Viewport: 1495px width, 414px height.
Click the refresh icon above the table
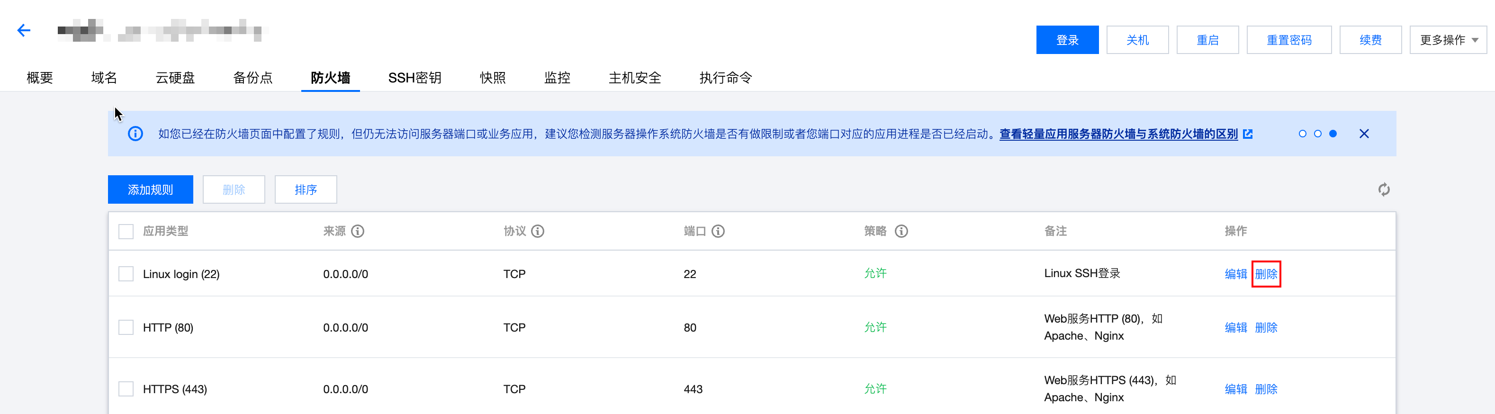tap(1384, 190)
